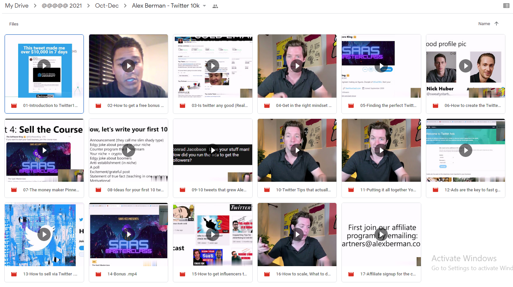
Task: Open thumbnail of 15-How to get influencers
Action: pos(213,234)
